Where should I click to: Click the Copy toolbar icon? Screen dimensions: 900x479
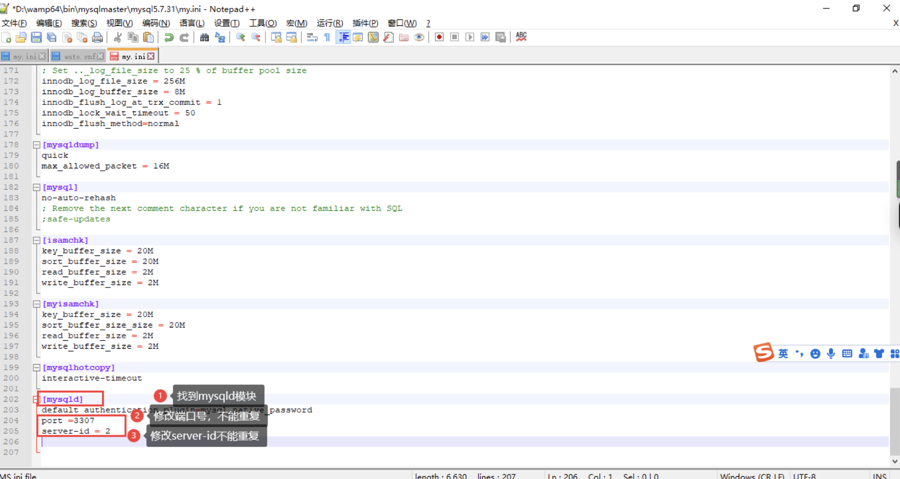(133, 37)
